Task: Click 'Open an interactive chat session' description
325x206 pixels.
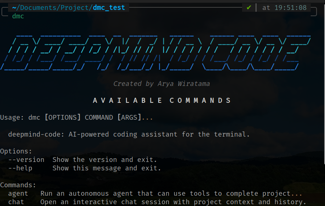Action: [173, 202]
